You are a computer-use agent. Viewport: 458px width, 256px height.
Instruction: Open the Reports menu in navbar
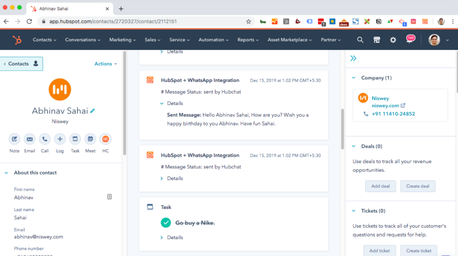click(x=248, y=40)
